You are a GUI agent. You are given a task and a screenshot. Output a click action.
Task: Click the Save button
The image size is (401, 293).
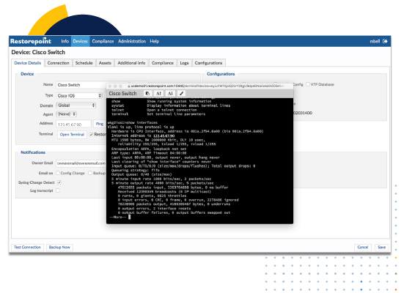381,248
